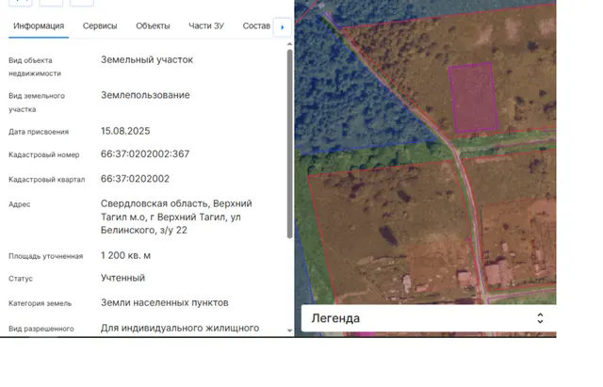Click the label Адрес

tap(19, 204)
